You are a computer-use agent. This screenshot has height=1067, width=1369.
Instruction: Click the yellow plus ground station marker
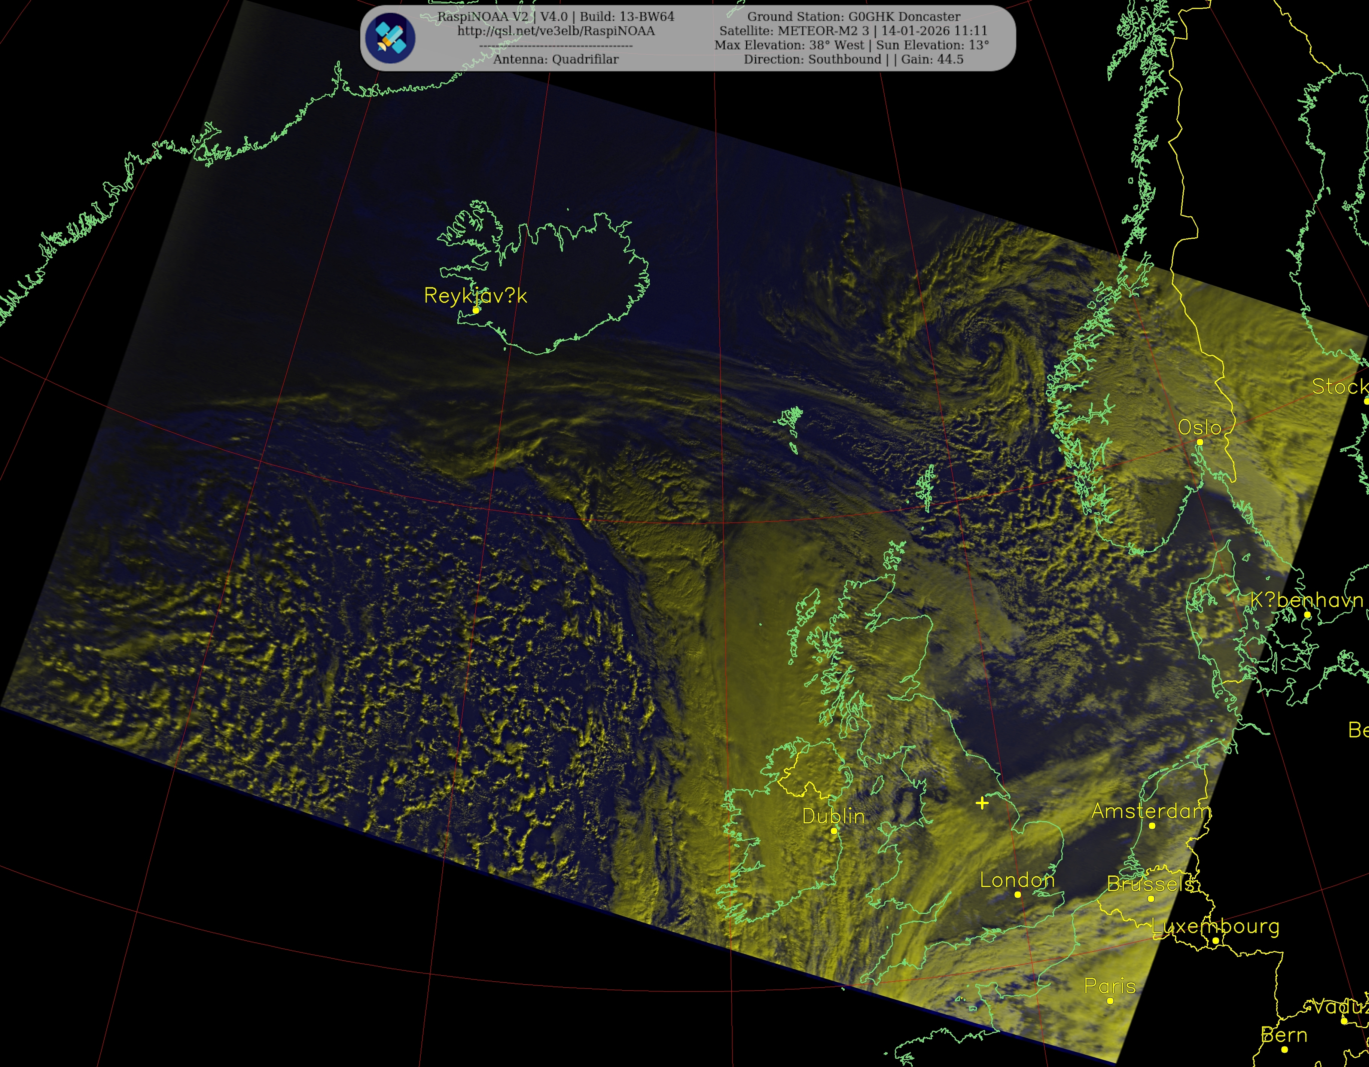982,803
